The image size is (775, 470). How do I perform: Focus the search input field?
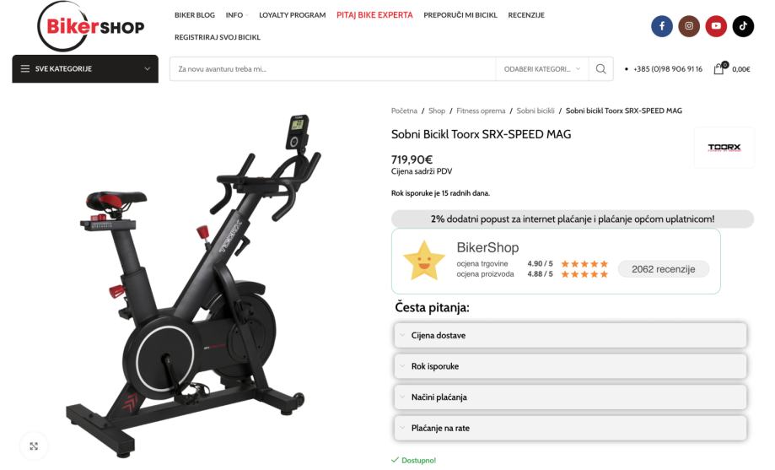[x=332, y=68]
